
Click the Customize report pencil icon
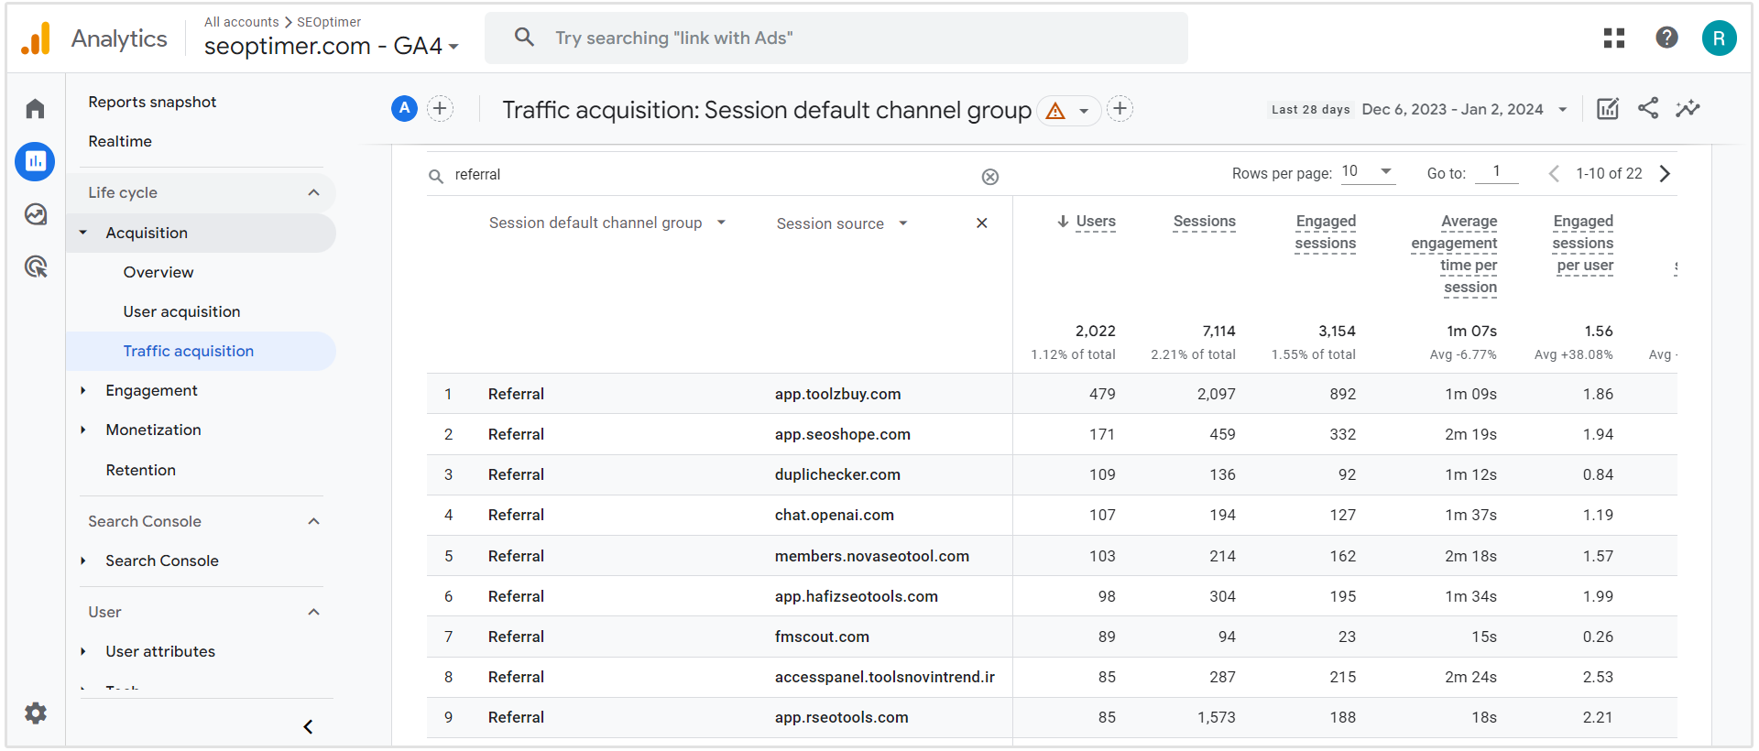click(1607, 109)
